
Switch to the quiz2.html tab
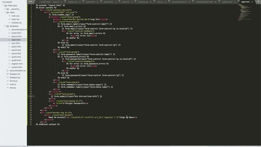point(91,2)
